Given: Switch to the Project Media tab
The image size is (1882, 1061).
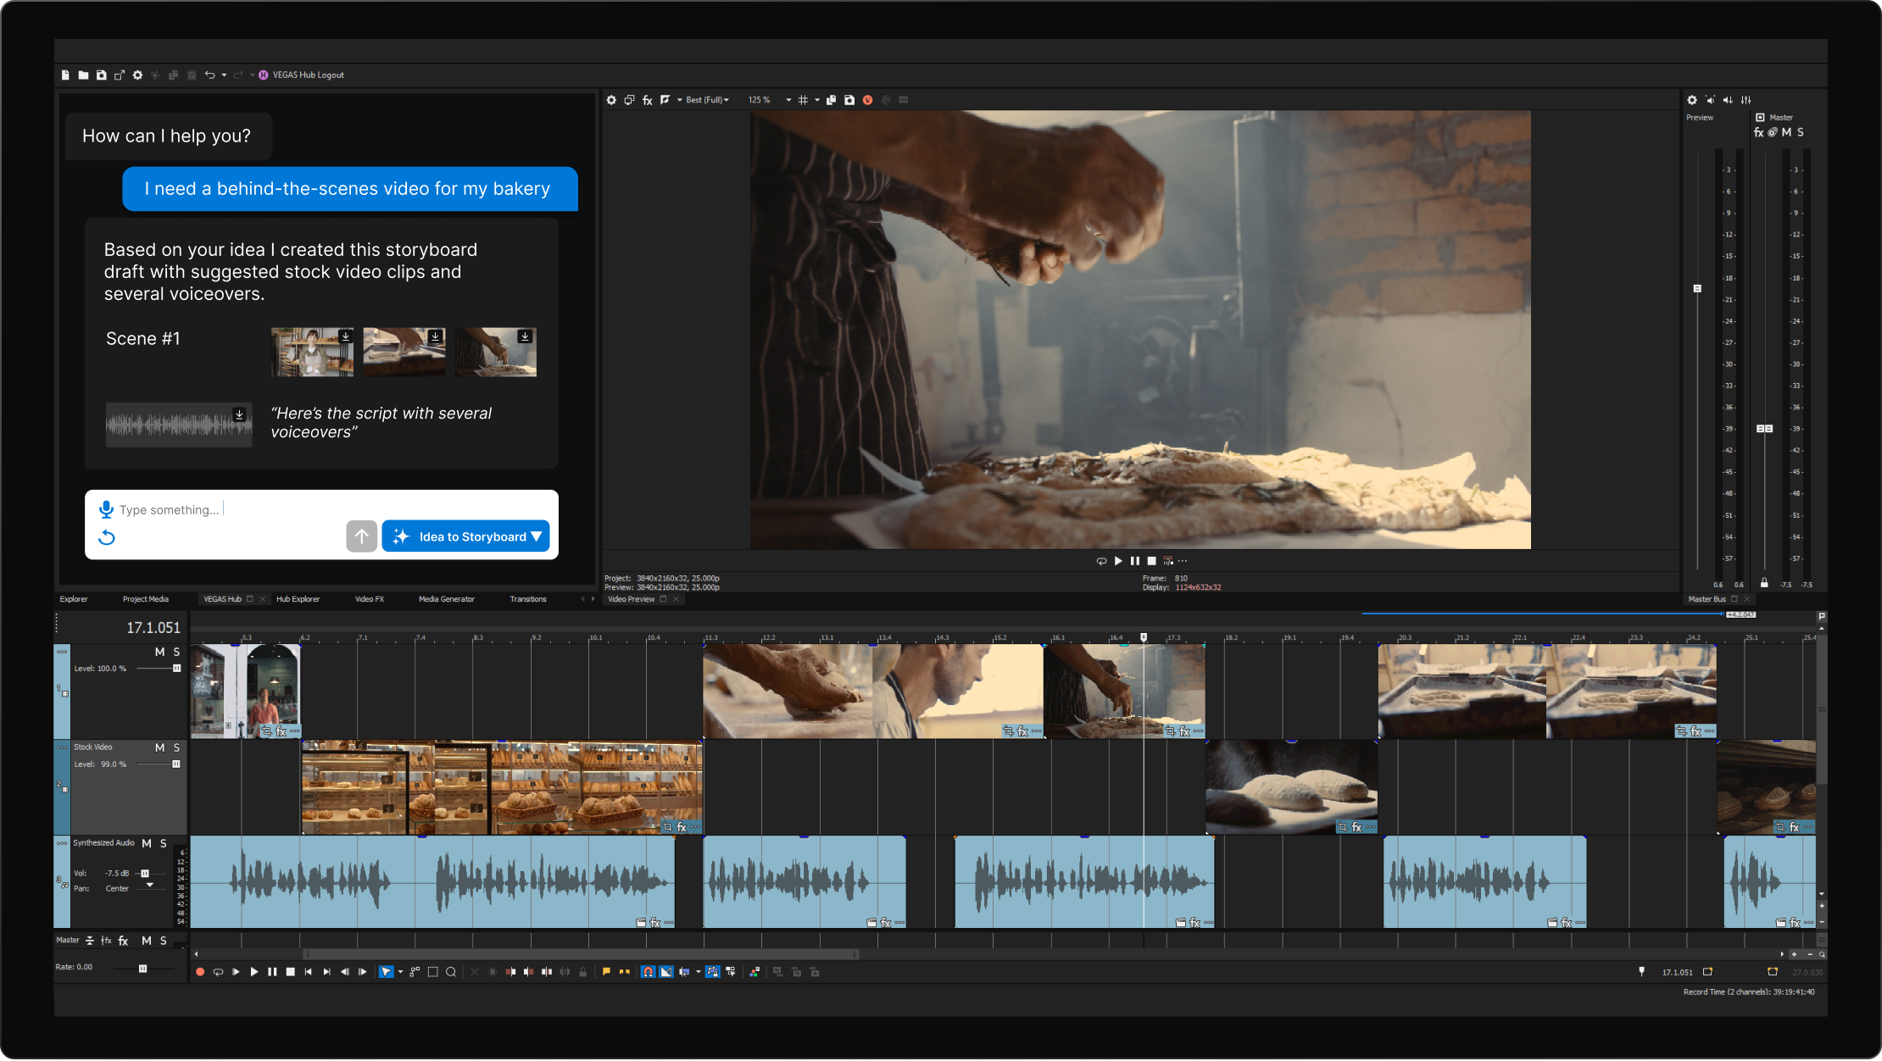Looking at the screenshot, I should pyautogui.click(x=146, y=599).
